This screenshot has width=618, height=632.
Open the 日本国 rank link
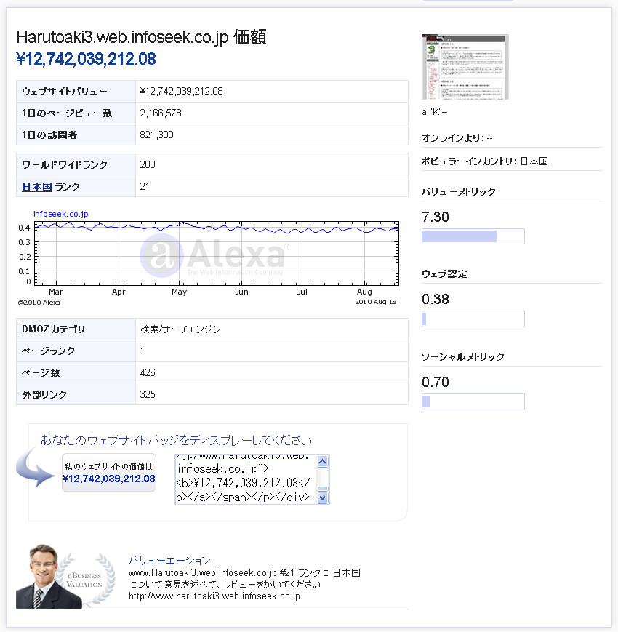click(36, 187)
